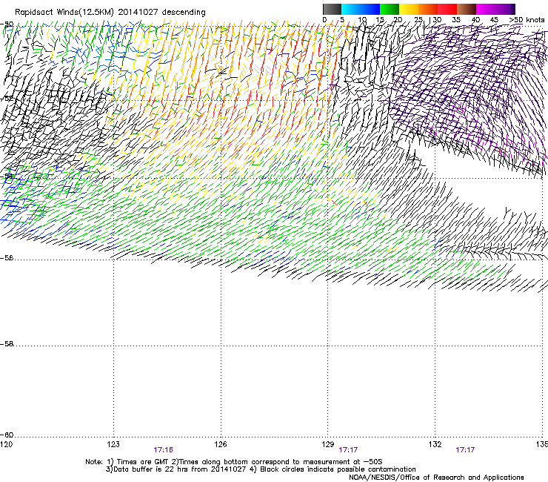Click the '17:17' time label near 132
This screenshot has width=548, height=482.
pyautogui.click(x=465, y=450)
